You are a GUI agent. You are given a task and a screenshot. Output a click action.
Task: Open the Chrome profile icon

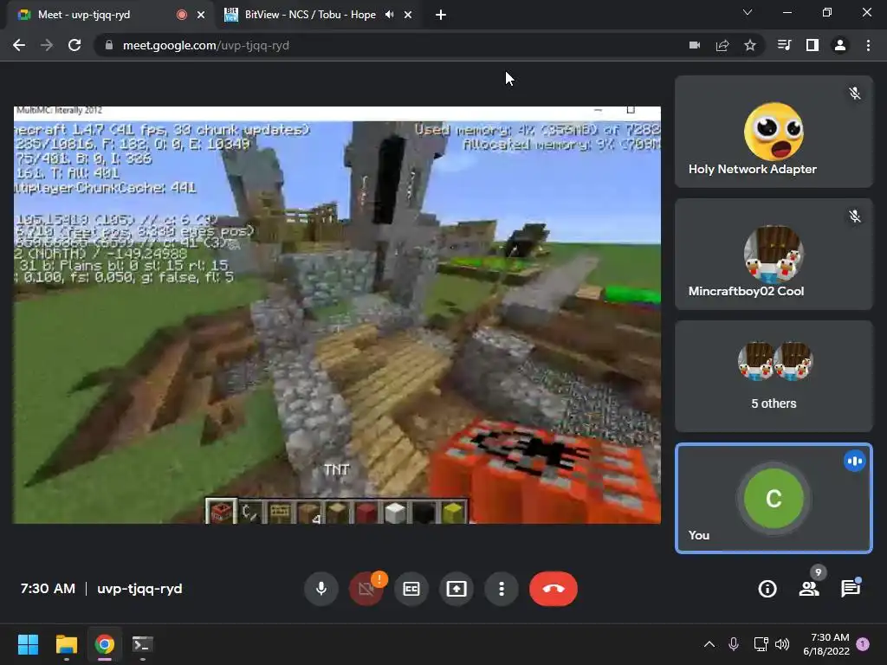(x=840, y=45)
